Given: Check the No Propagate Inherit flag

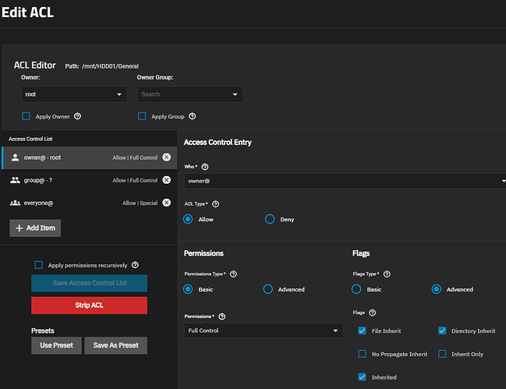Looking at the screenshot, I should (x=362, y=354).
